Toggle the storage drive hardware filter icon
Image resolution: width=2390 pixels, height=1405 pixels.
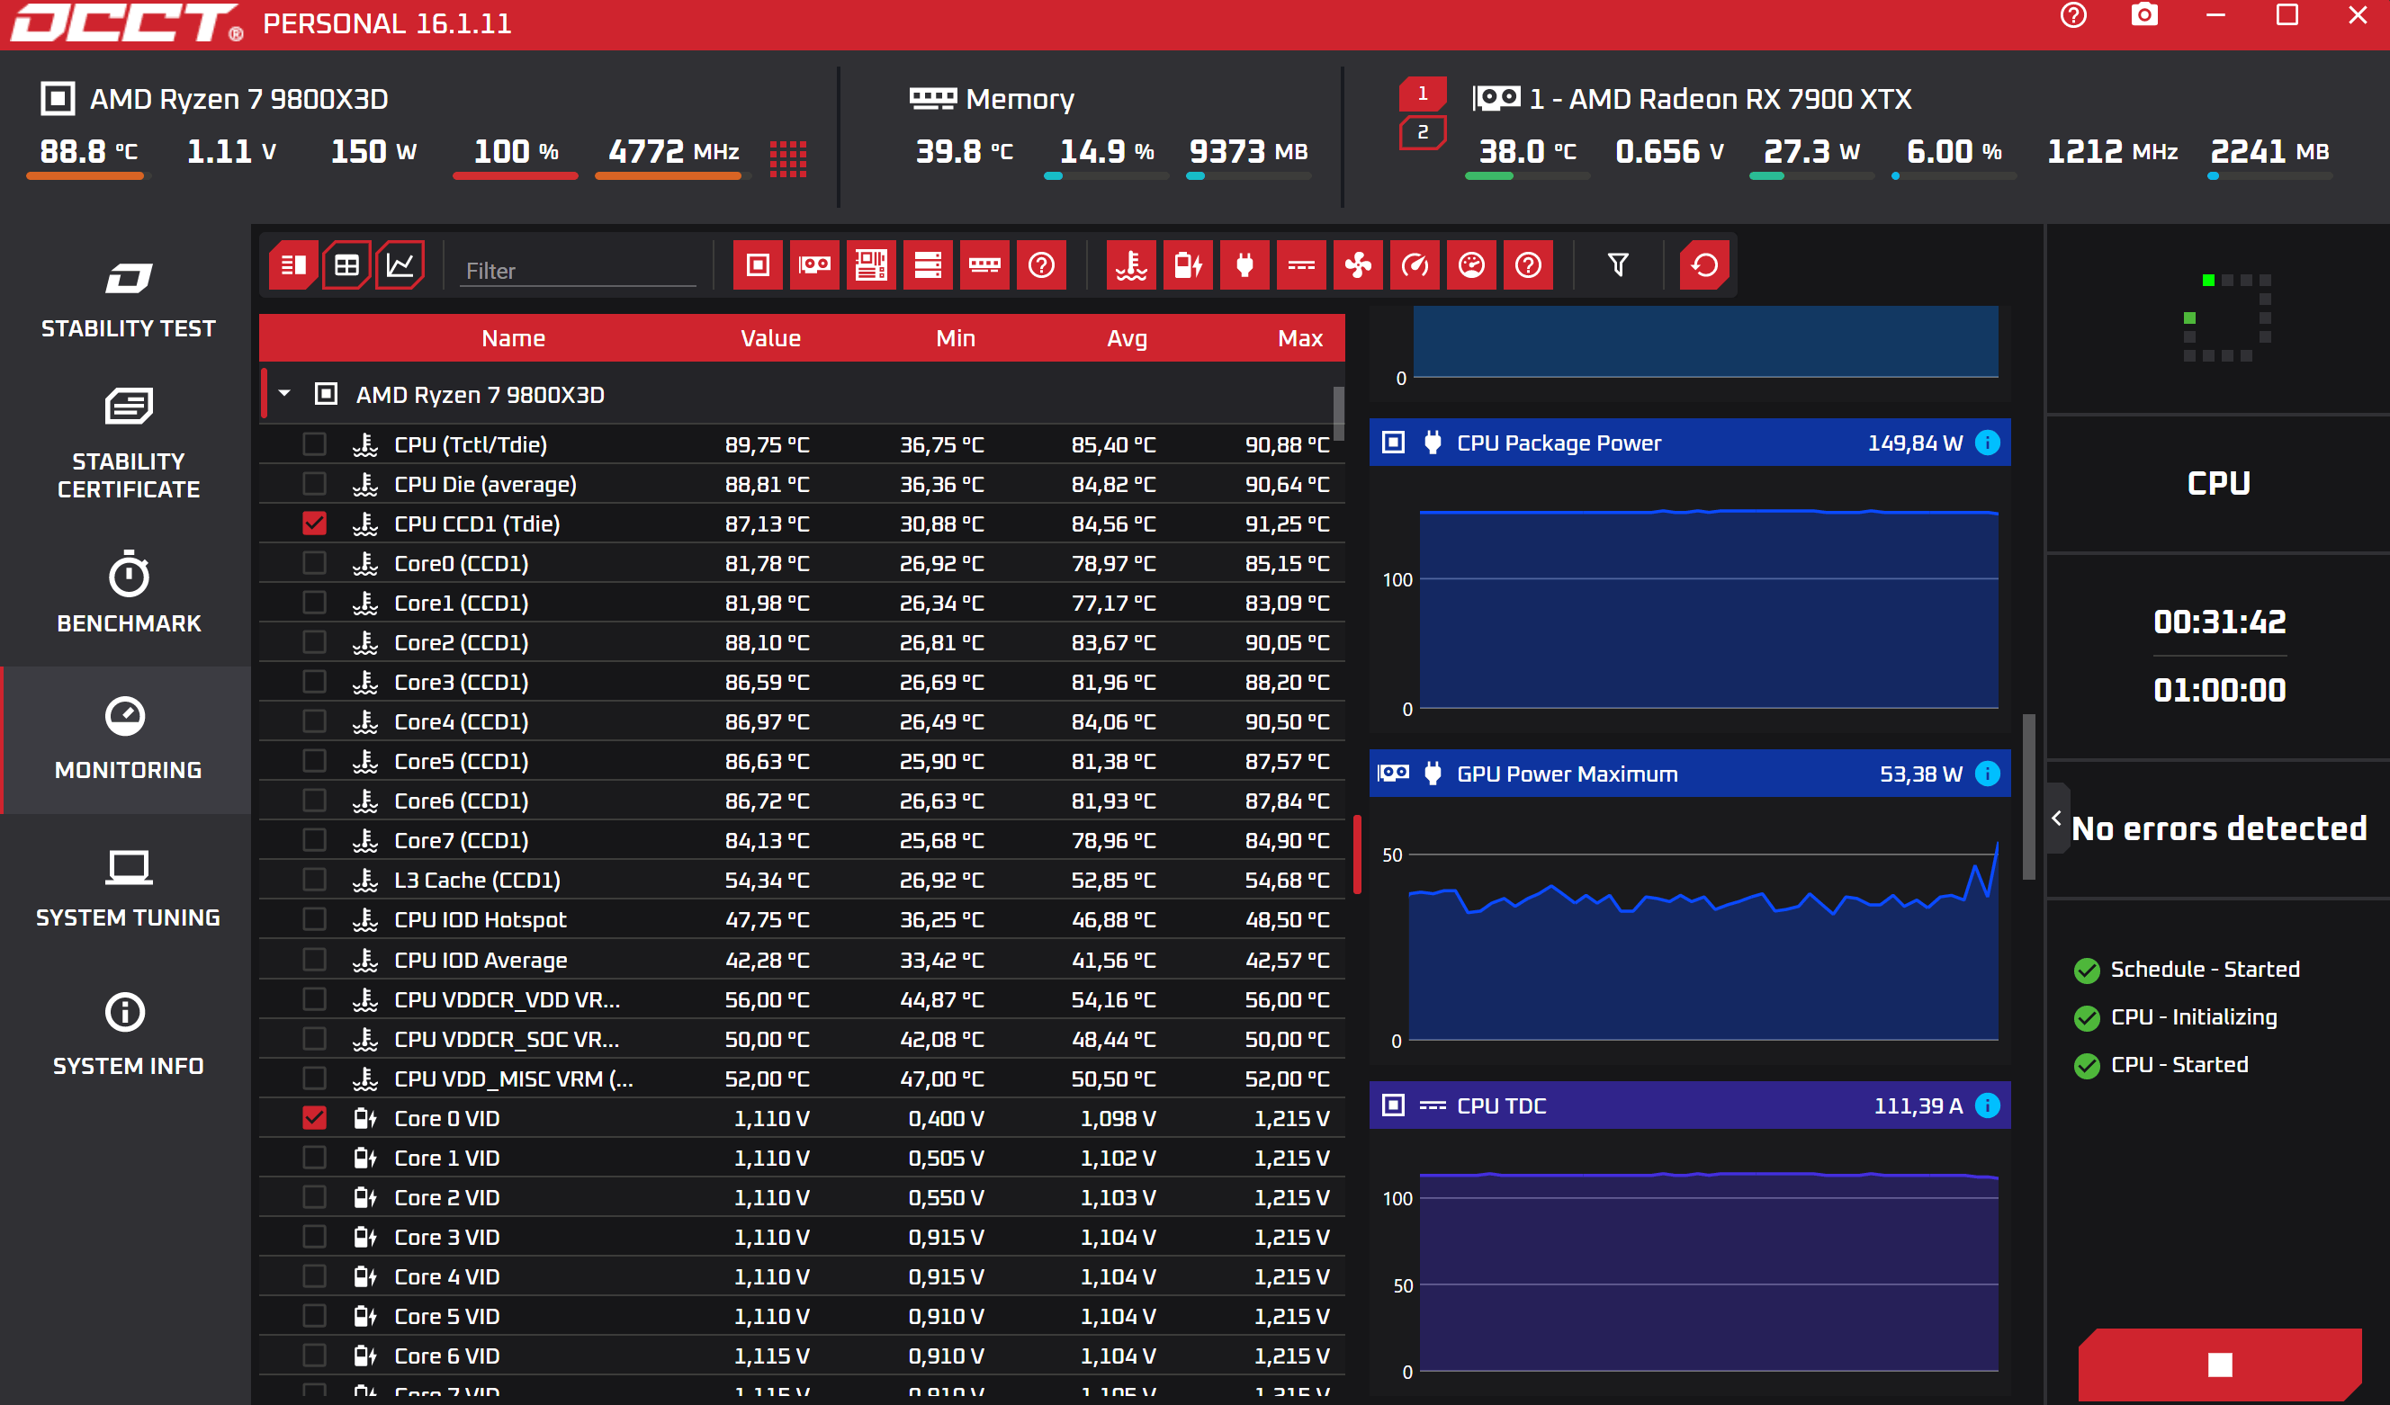(928, 265)
